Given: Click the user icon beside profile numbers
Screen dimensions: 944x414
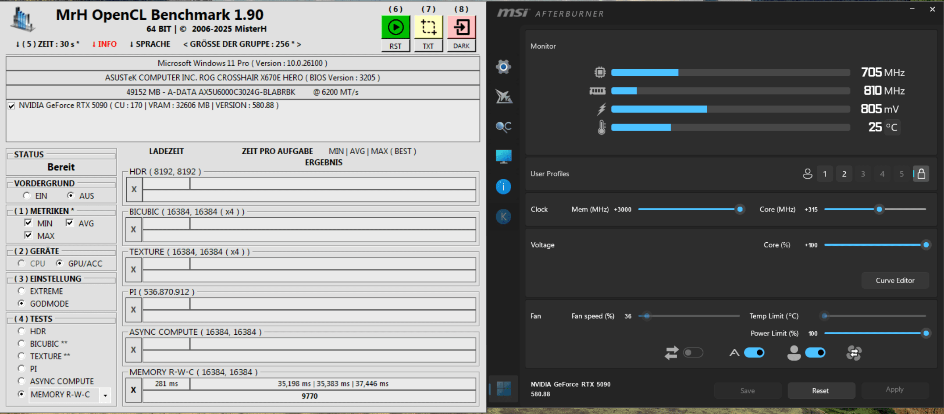Looking at the screenshot, I should (807, 174).
